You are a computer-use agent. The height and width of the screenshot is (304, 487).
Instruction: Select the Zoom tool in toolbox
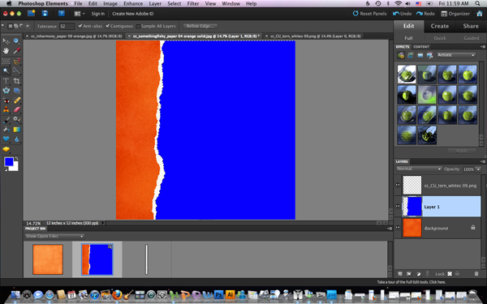click(x=16, y=41)
